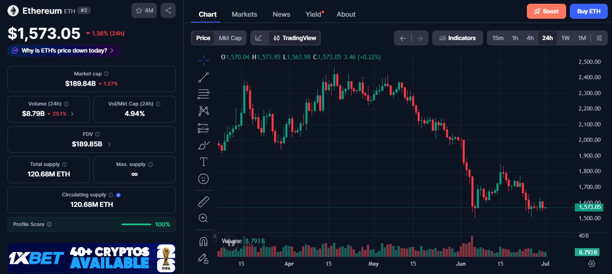Ask why ETH's price is down today
The height and width of the screenshot is (274, 612).
63,50
